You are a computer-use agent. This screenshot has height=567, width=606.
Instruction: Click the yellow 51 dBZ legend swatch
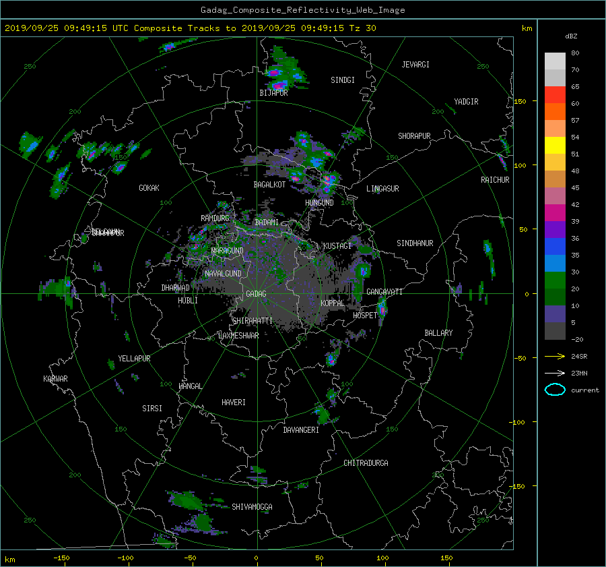click(555, 146)
